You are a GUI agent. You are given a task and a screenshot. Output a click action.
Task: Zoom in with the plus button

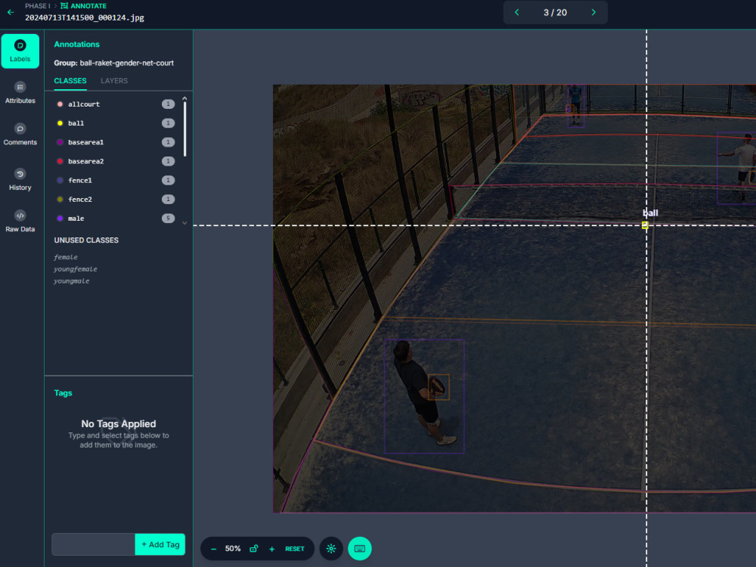click(x=272, y=549)
